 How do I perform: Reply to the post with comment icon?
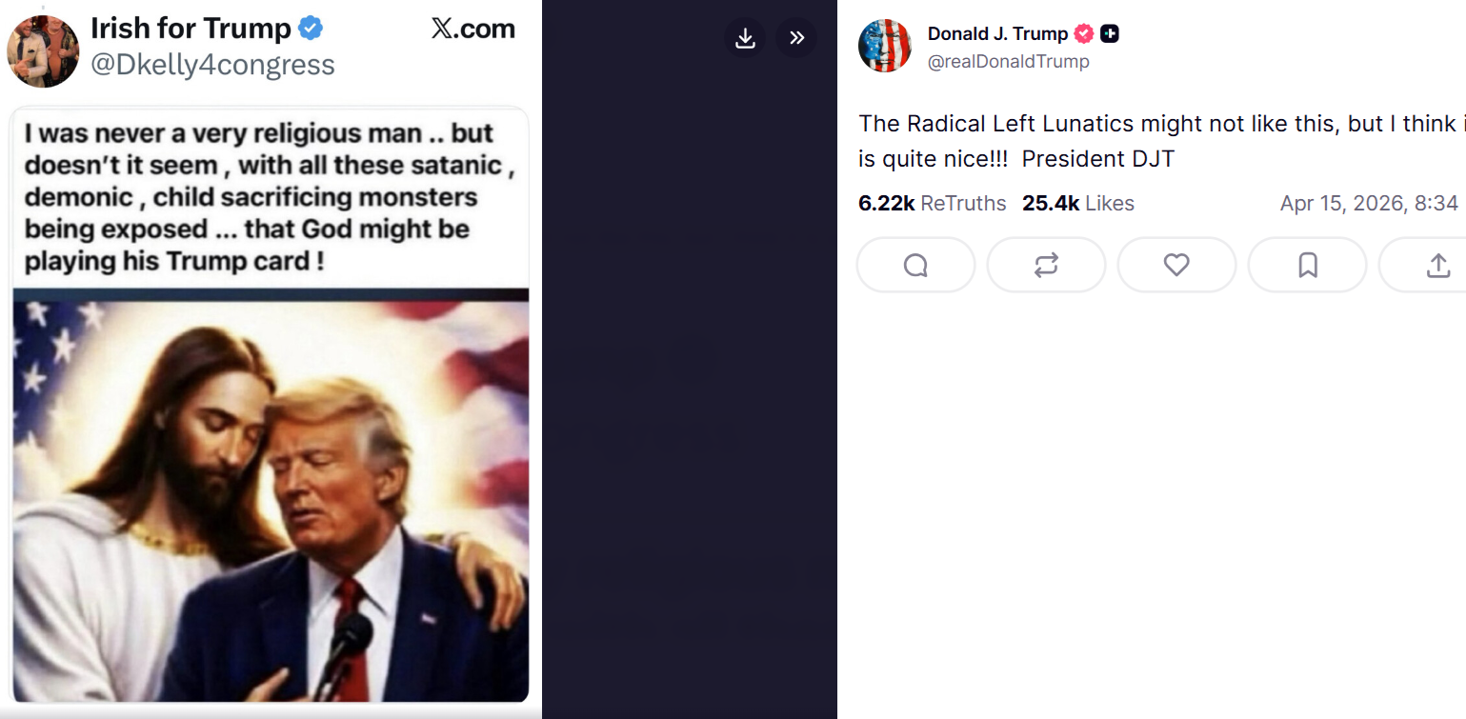(915, 265)
